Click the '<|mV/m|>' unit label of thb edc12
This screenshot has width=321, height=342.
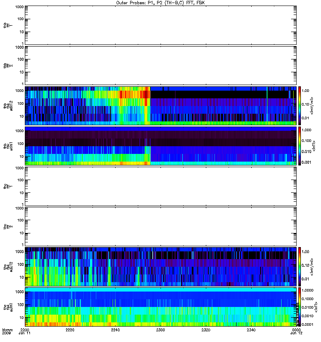click(312, 106)
